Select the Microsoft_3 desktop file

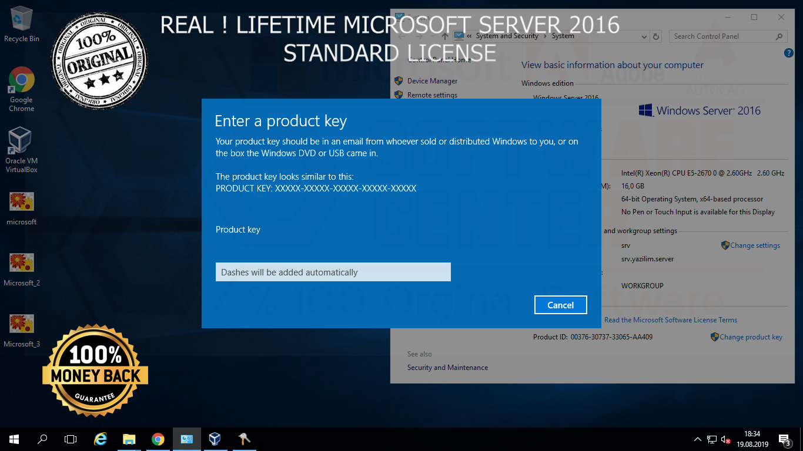(22, 331)
